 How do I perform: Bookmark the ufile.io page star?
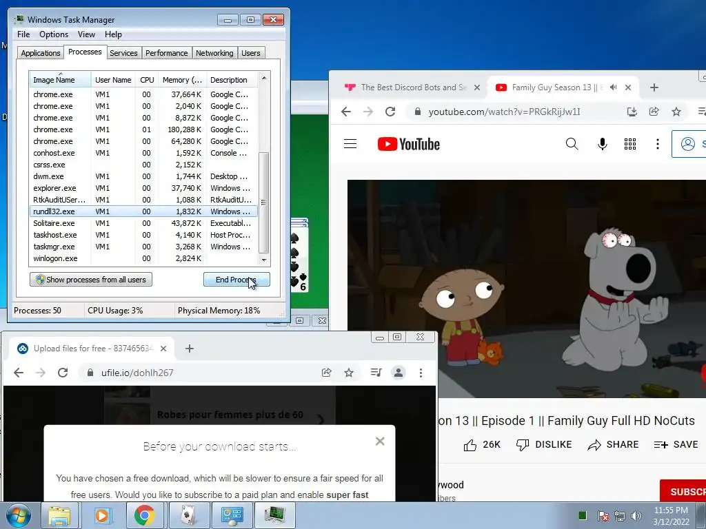pyautogui.click(x=348, y=373)
